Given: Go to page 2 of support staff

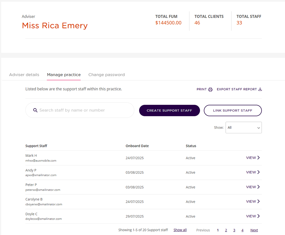Looking at the screenshot, I should [226, 230].
